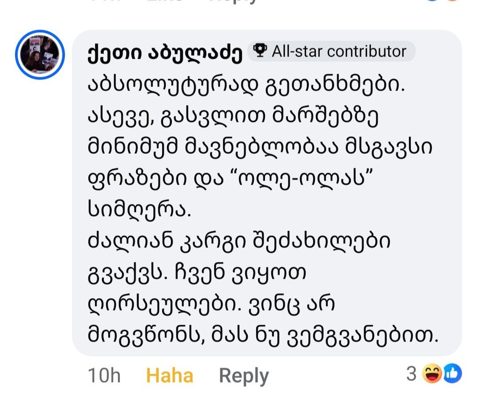Reply to ქეთი აბულაძე's comment
This screenshot has width=477, height=404.
[244, 376]
